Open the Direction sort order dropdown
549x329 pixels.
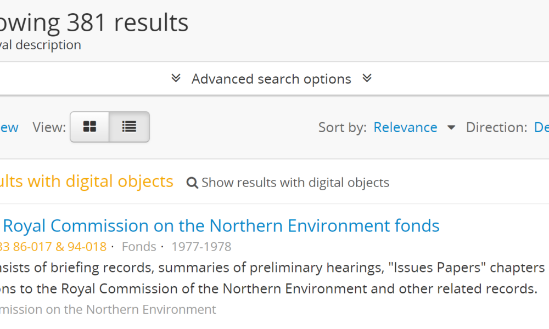541,127
